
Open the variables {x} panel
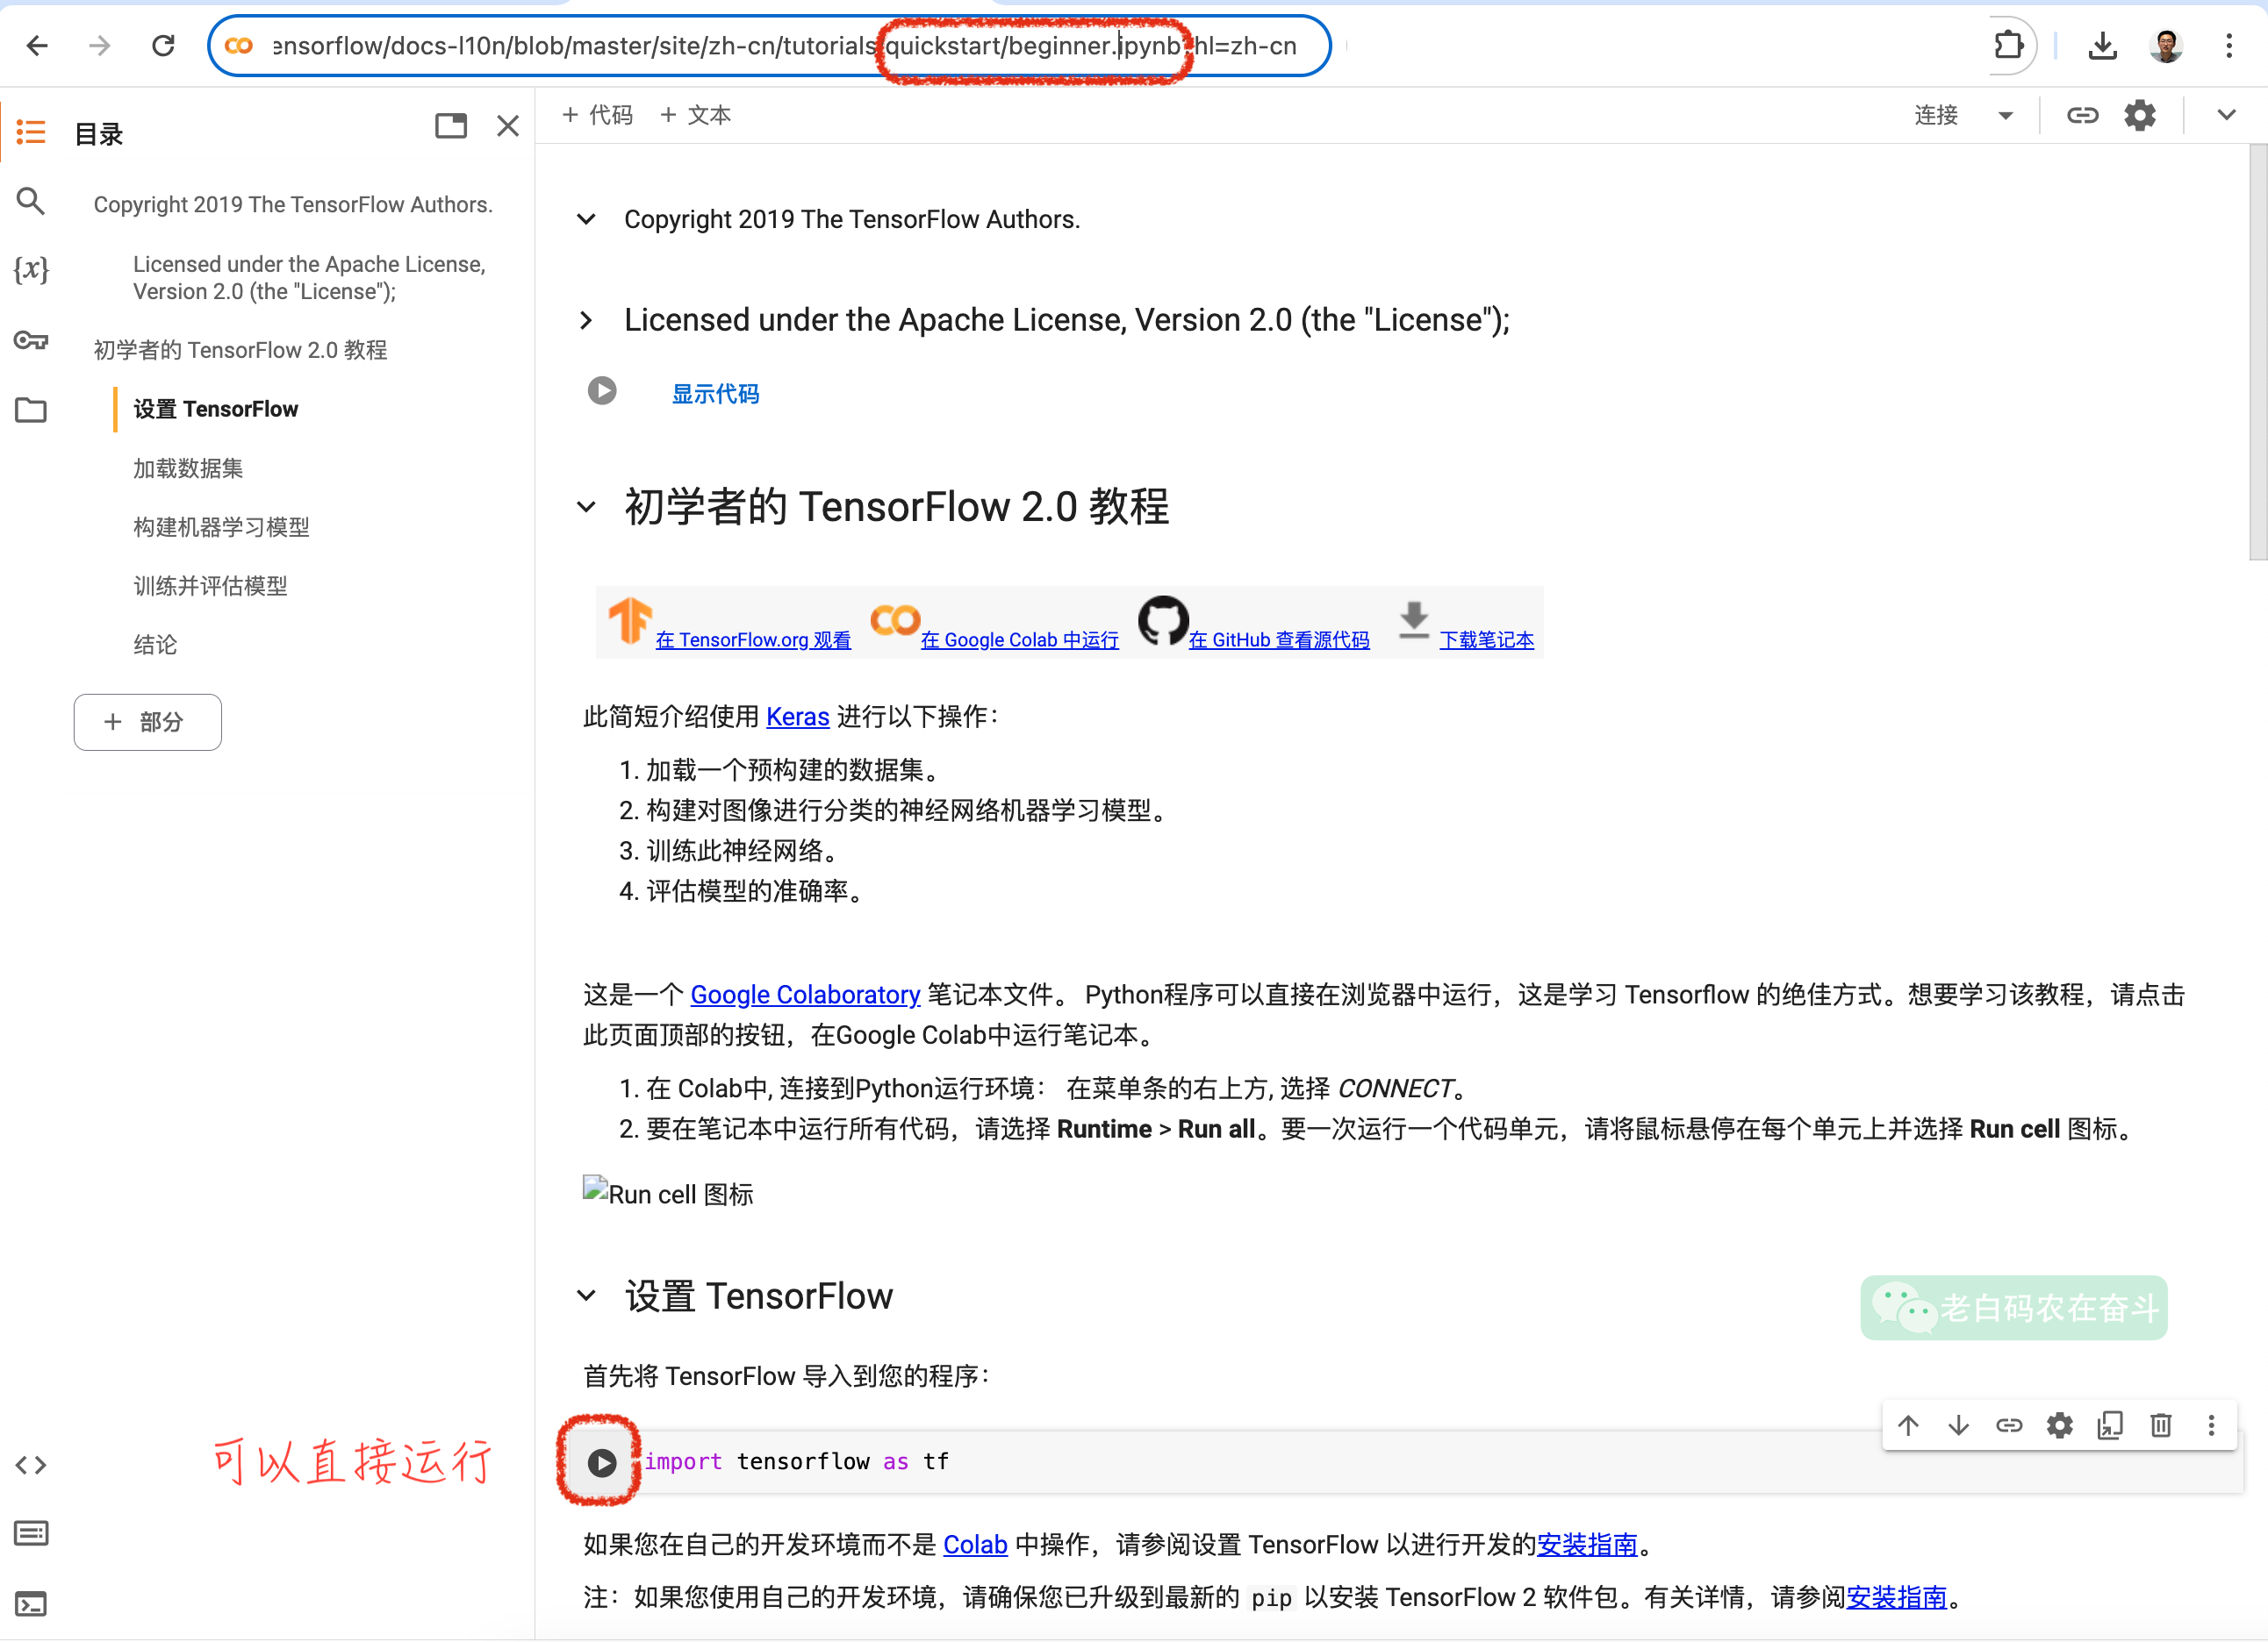point(31,270)
